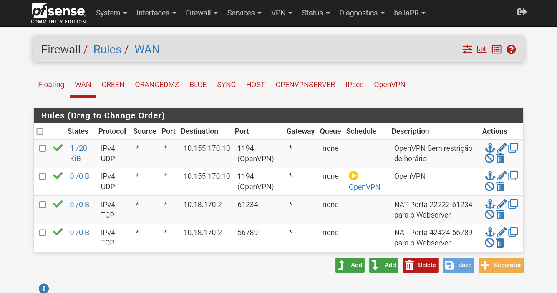
Task: Open the "1 /20 KiB" states link
Action: pyautogui.click(x=79, y=153)
